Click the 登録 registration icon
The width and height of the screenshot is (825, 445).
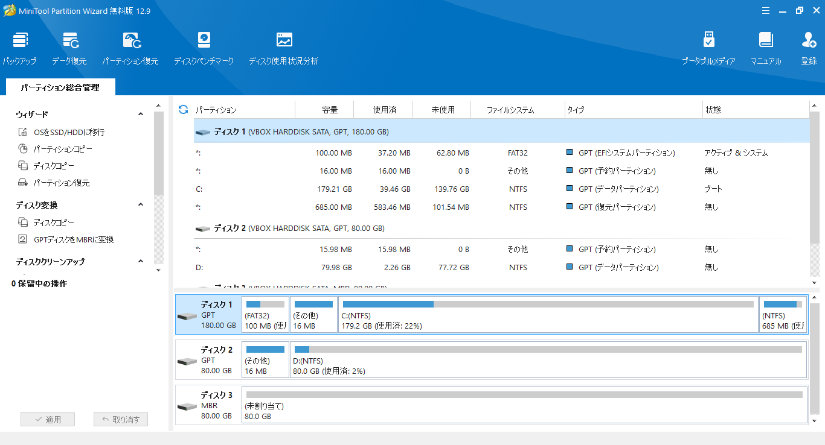click(x=809, y=48)
